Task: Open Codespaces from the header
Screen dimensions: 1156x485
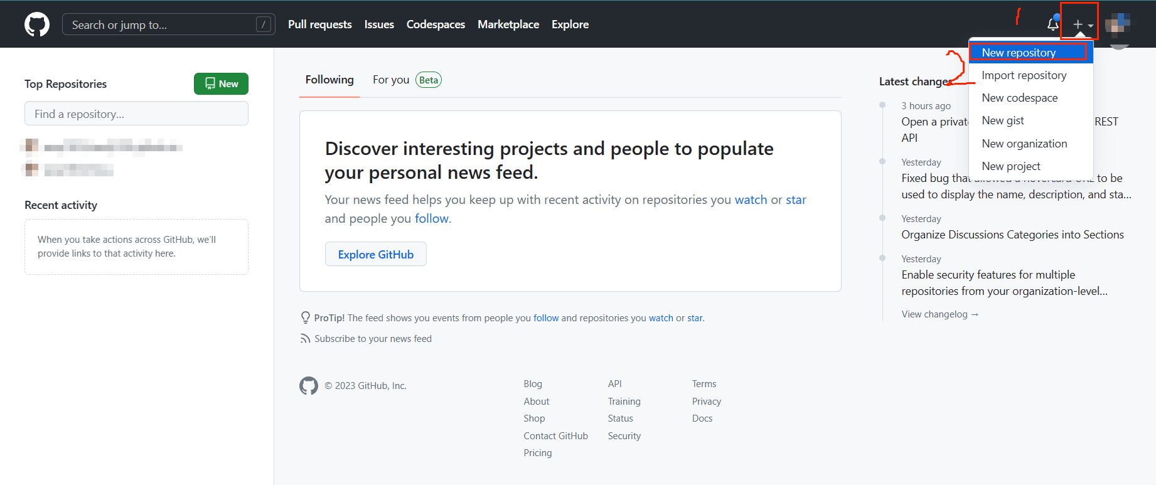Action: point(436,24)
